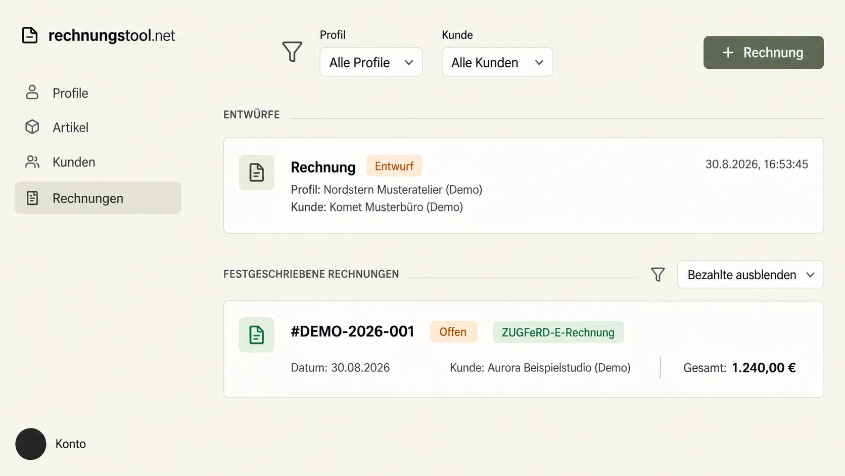The width and height of the screenshot is (845, 476).
Task: Click the funnel icon beside Bezahlte ausblenden
Action: click(x=658, y=275)
